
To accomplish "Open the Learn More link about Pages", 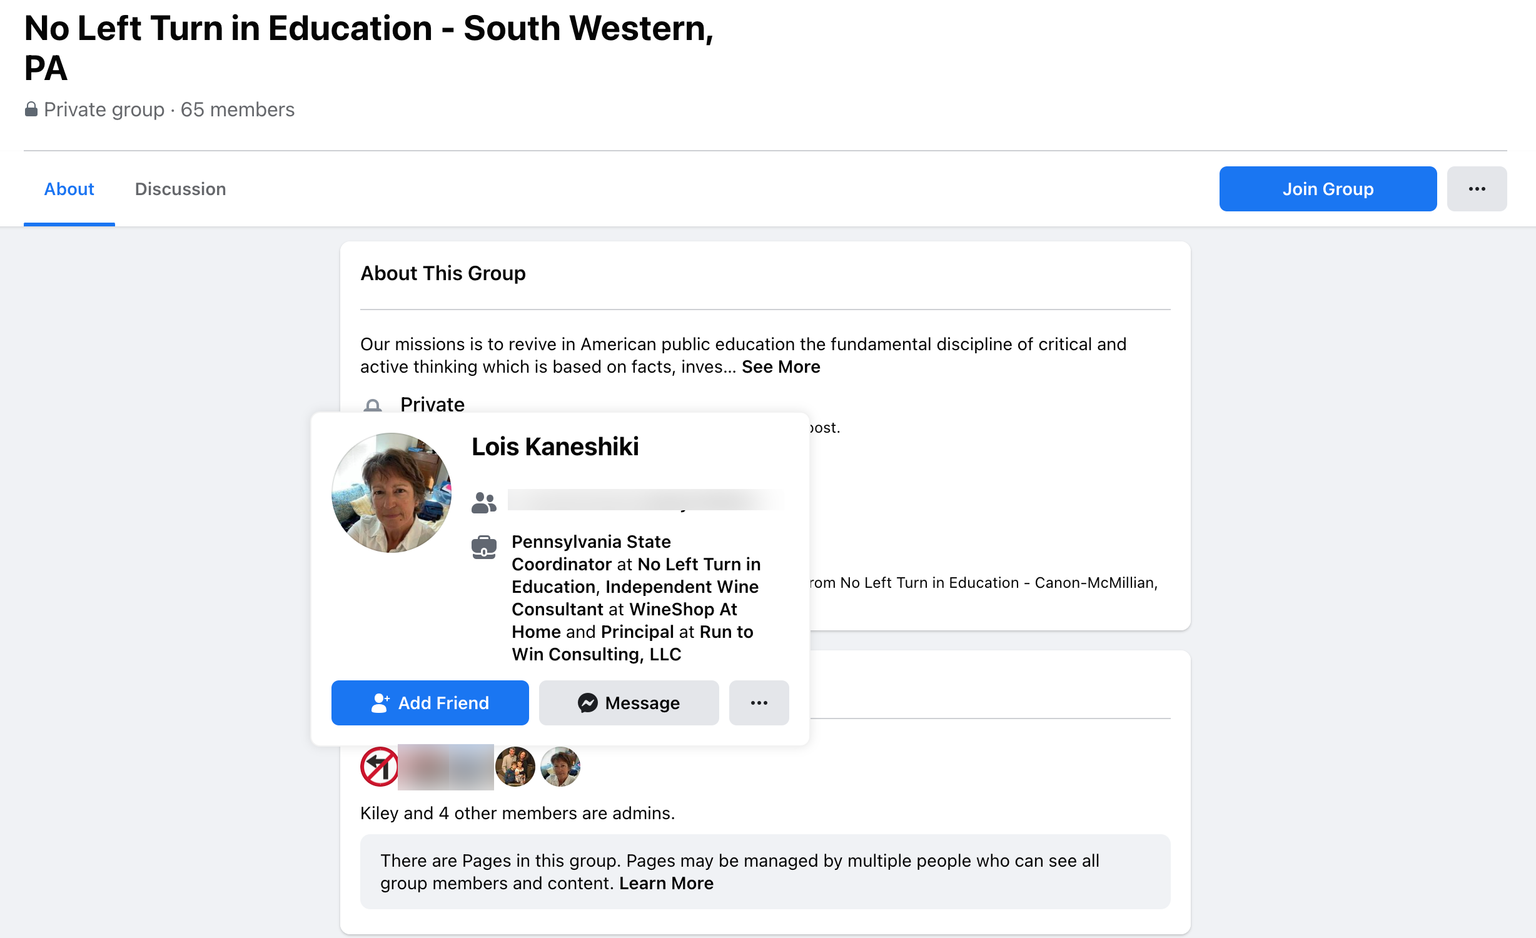I will click(x=666, y=884).
